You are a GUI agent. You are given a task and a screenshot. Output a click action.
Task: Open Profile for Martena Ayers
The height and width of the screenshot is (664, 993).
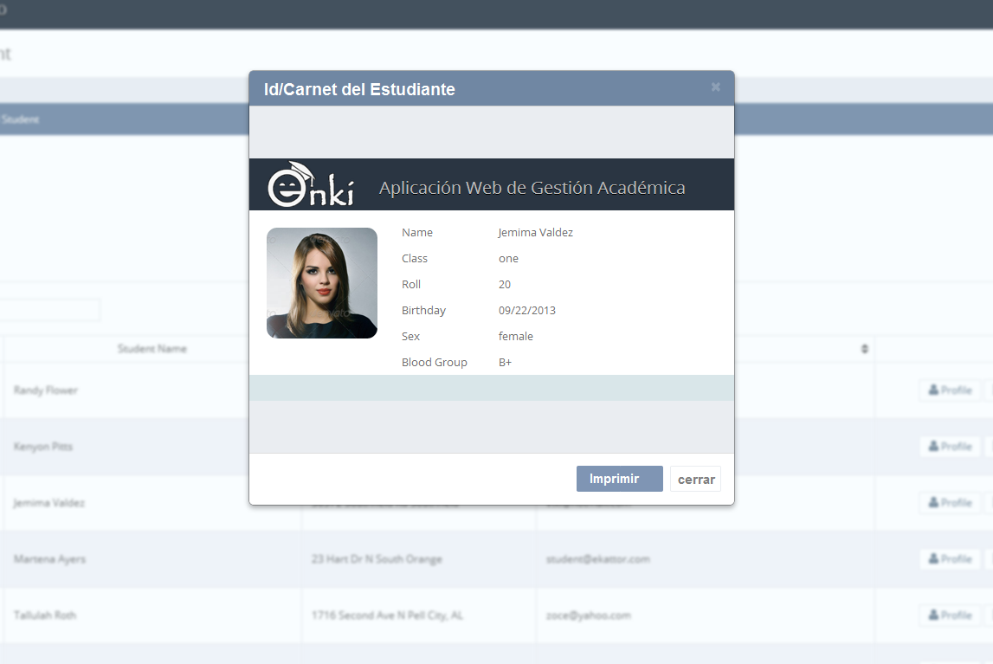(x=950, y=559)
